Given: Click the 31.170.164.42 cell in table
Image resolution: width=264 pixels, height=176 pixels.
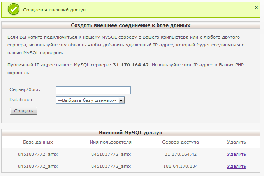Looking at the screenshot, I should coord(181,154).
